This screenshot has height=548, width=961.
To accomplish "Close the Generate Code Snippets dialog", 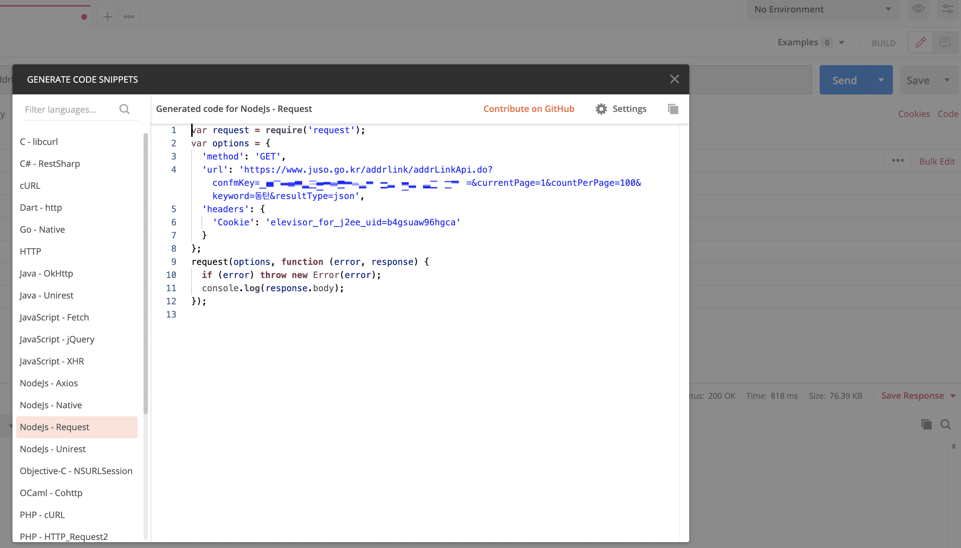I will click(x=674, y=79).
